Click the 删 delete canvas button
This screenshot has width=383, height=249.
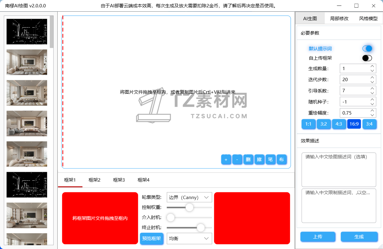point(248,160)
